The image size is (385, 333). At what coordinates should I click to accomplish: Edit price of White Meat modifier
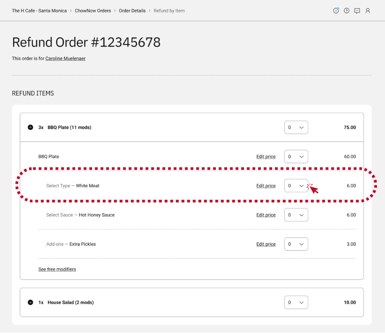pos(266,186)
